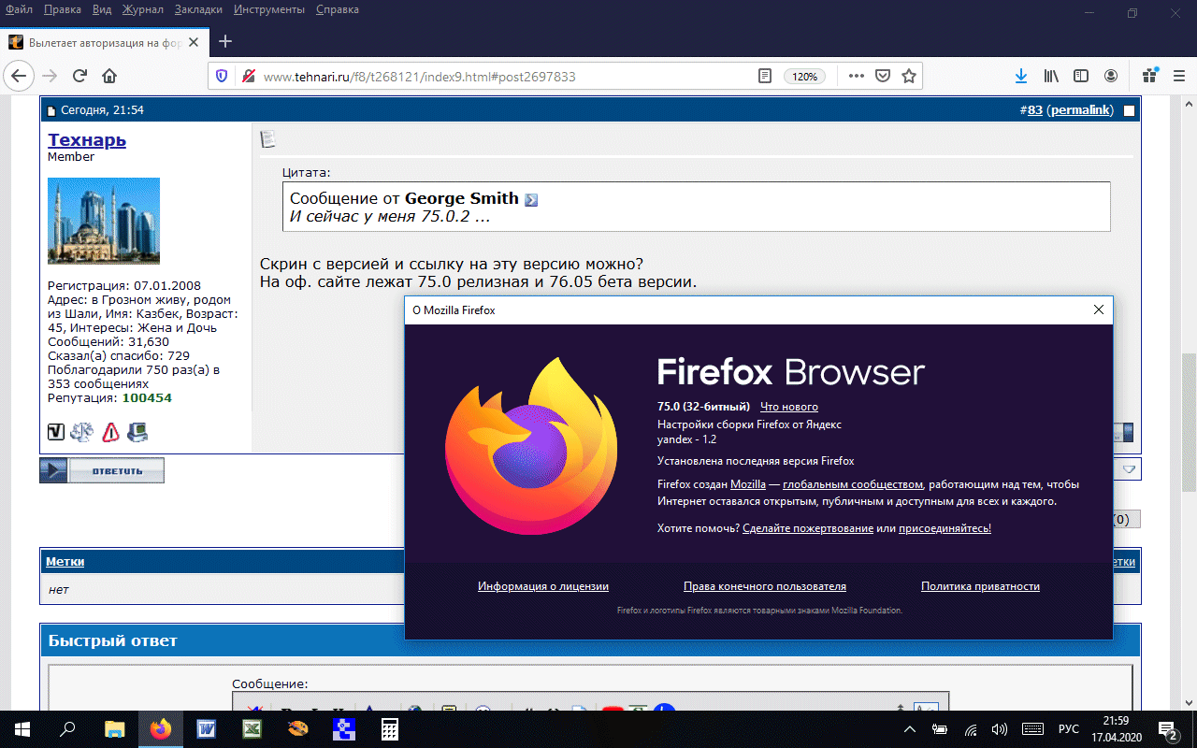Open Firefox account menu
This screenshot has height=748, width=1197.
click(1111, 76)
